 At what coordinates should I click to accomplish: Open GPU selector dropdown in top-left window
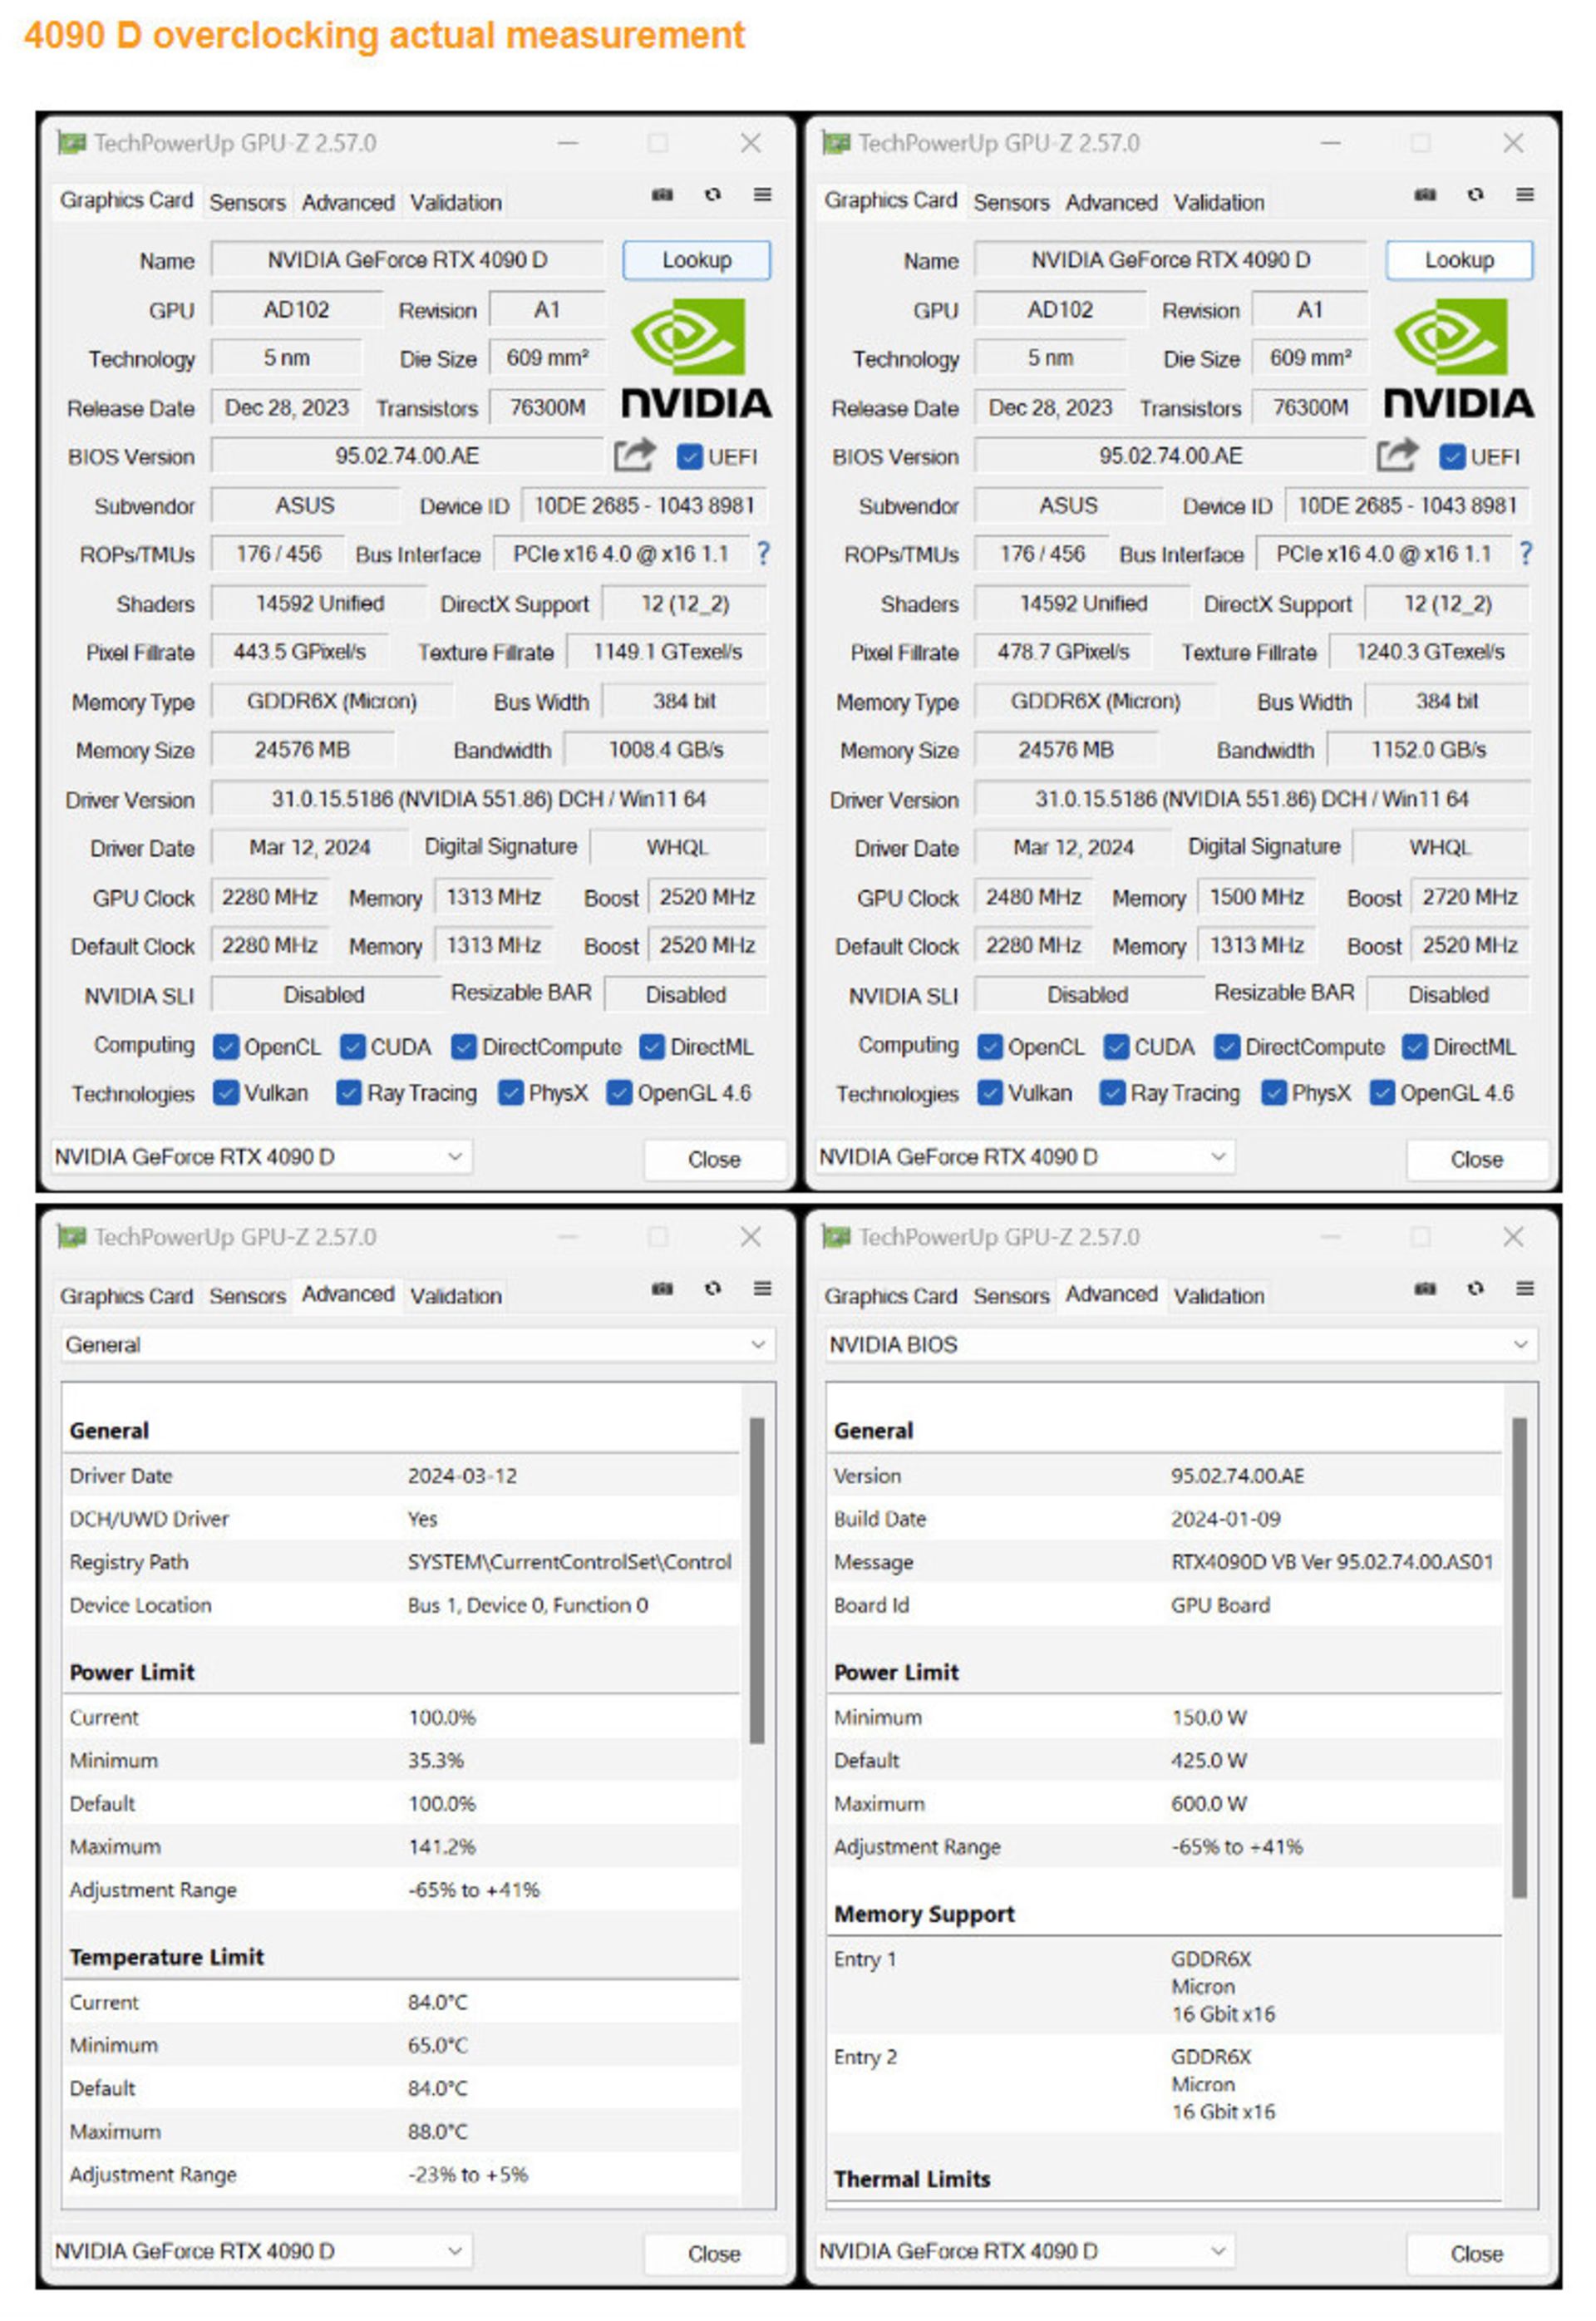pyautogui.click(x=261, y=1157)
